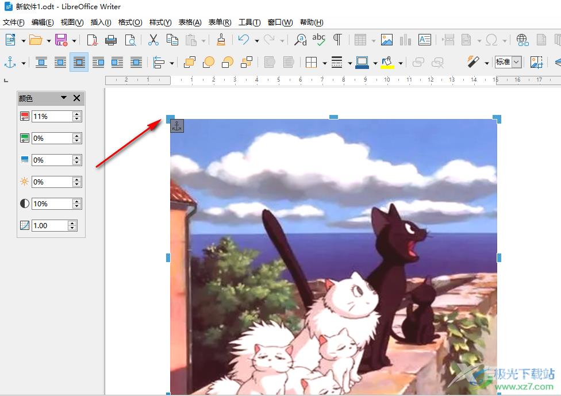Open Print Preview
The image size is (561, 396).
coord(130,40)
